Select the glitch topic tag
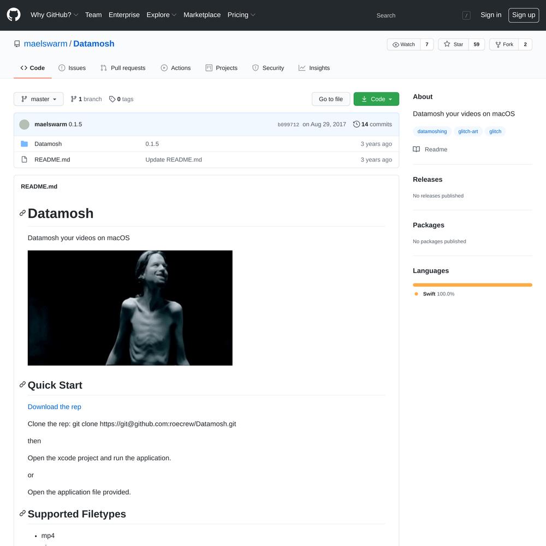Viewport: 546px width, 546px height. pos(495,131)
